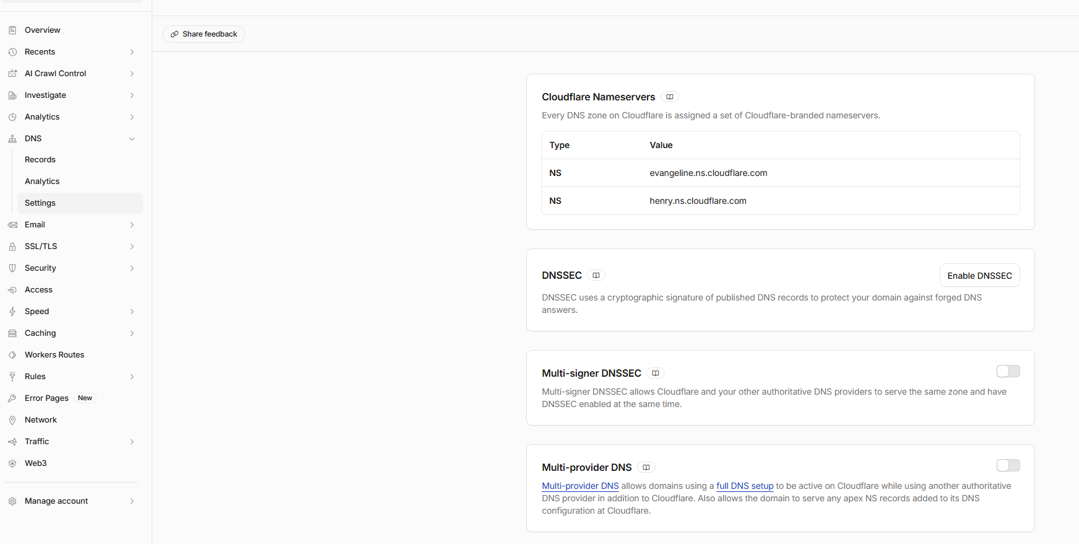
Task: Expand the SSL/TLS chevron
Action: [132, 247]
